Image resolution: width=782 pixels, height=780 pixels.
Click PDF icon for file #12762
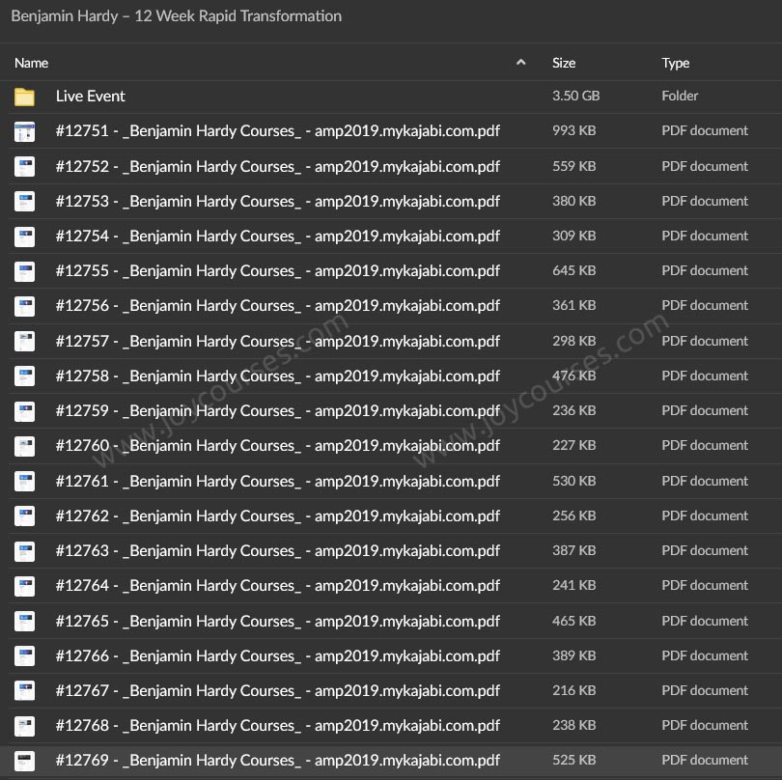pos(24,516)
